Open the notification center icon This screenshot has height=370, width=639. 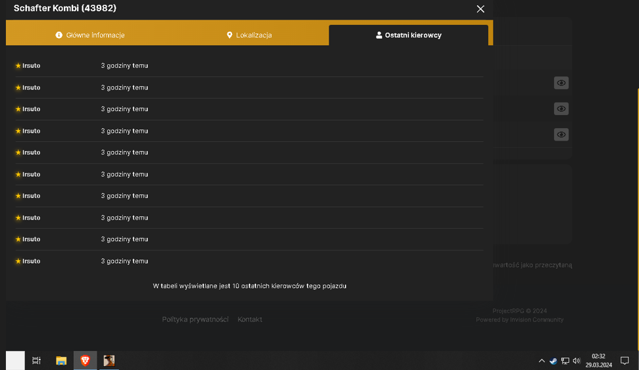point(625,361)
